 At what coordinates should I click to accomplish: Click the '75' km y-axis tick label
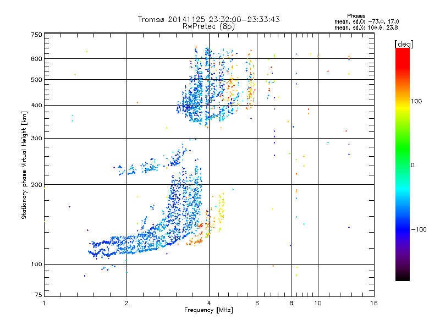[38, 295]
